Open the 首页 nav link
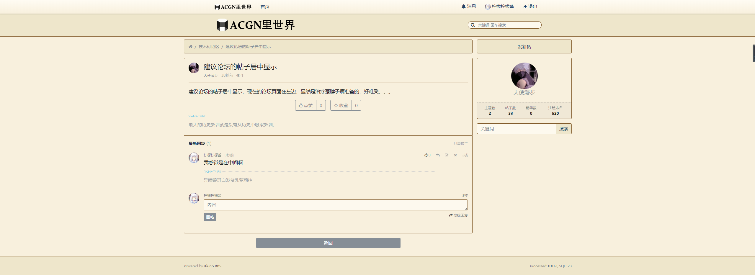 (265, 6)
